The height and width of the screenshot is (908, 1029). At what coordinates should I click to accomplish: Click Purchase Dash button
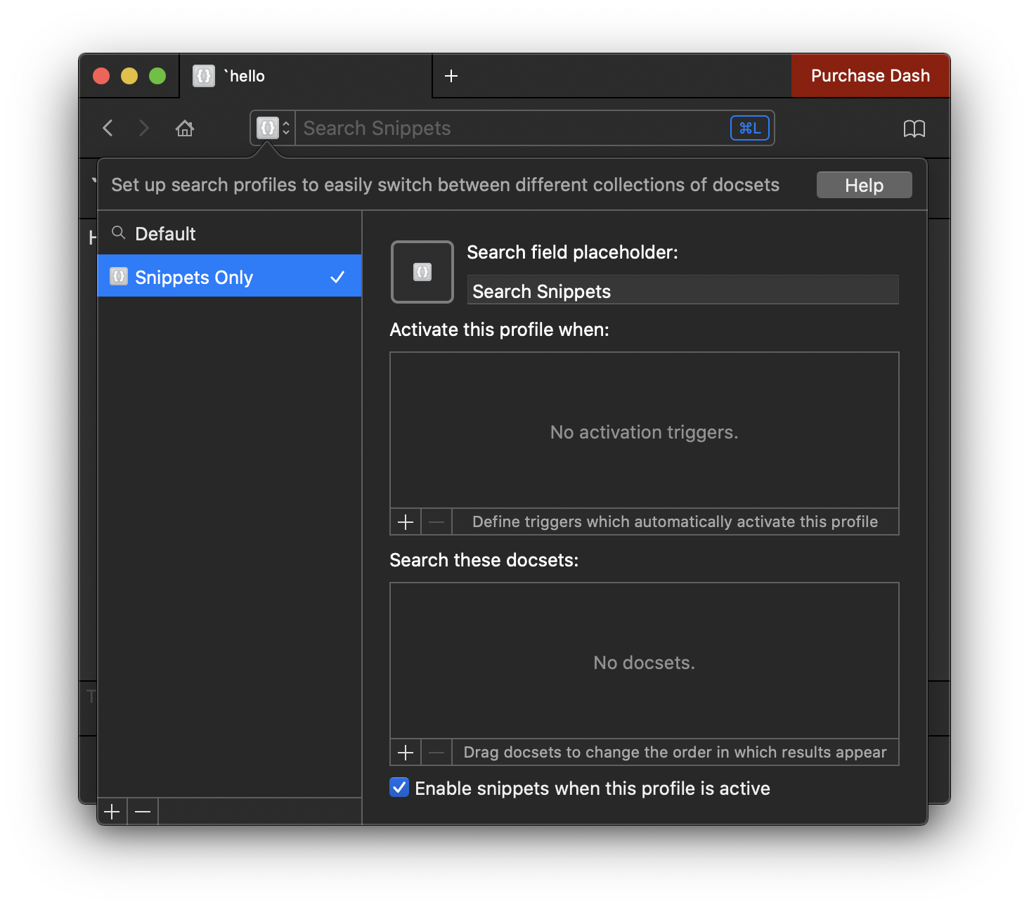coord(870,76)
